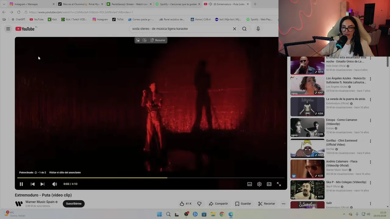Open options for Estopa - Como Camaron

point(370,120)
